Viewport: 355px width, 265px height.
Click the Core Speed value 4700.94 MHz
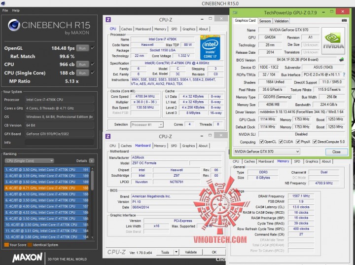[145, 96]
